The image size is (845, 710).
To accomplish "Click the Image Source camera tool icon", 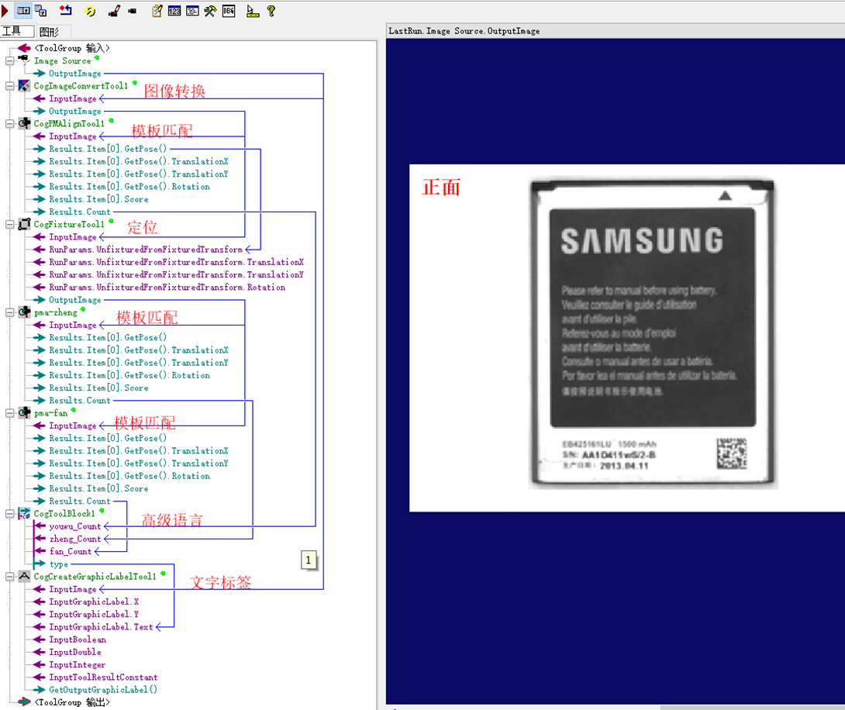I will tap(24, 60).
